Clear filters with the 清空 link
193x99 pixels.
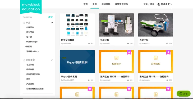coord(50,17)
